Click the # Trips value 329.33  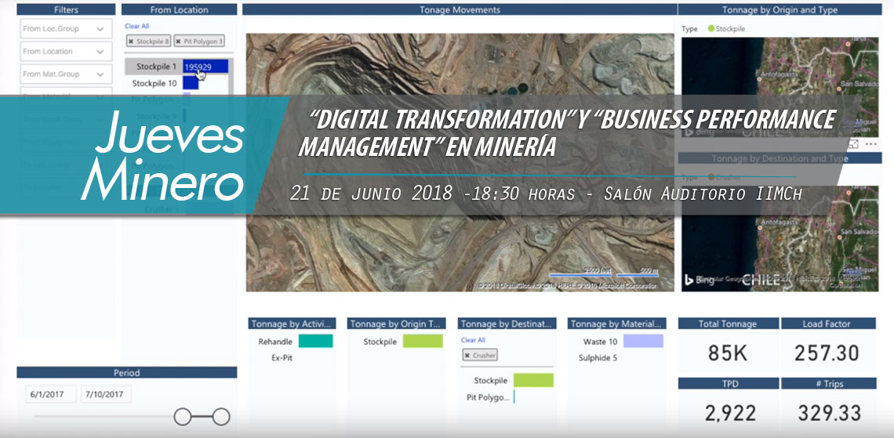[x=828, y=414]
